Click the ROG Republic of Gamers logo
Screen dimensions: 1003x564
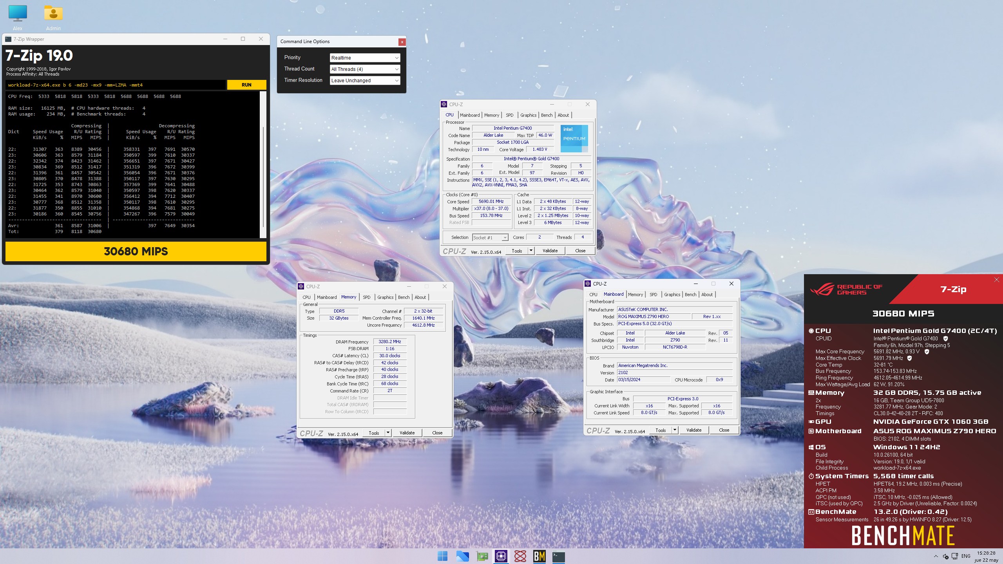[x=846, y=289]
